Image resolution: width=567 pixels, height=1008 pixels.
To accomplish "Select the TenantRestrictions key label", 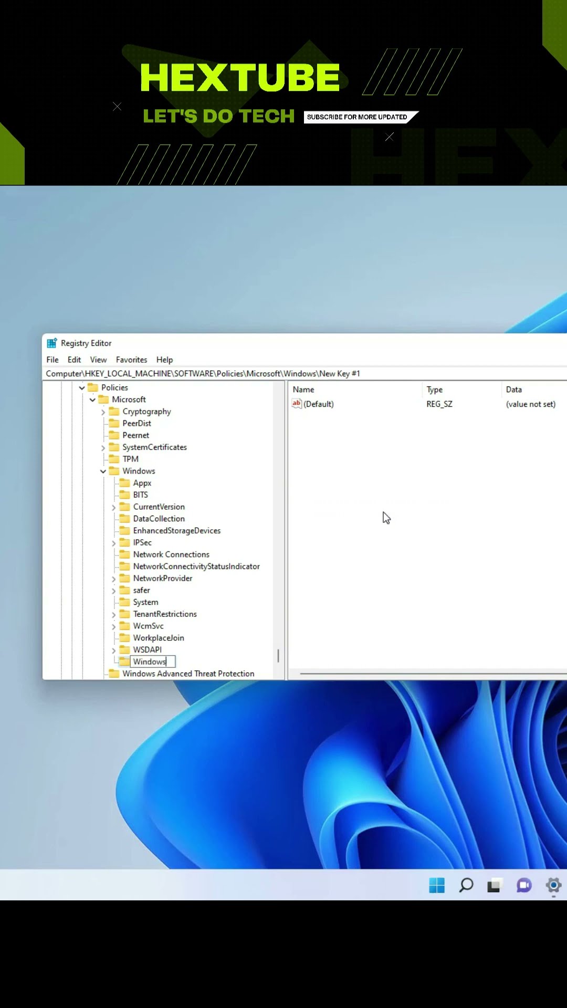I will coord(165,614).
